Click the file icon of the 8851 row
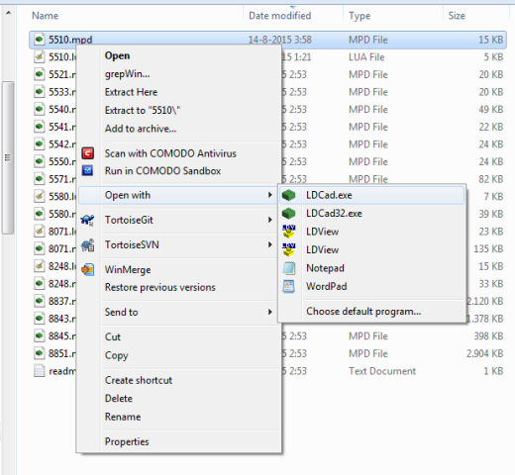The width and height of the screenshot is (515, 475). point(39,353)
